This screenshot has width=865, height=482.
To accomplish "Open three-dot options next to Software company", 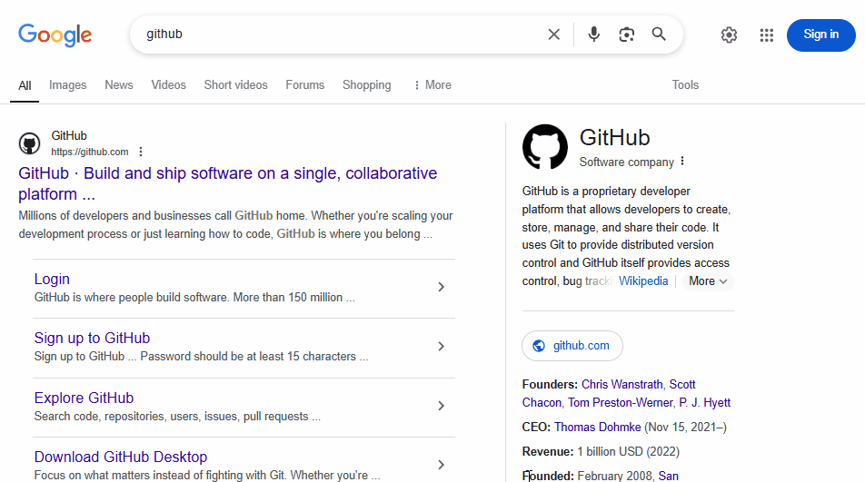I will click(682, 162).
